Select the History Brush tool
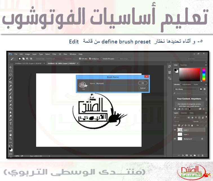This screenshot has width=213, height=181. [10, 101]
